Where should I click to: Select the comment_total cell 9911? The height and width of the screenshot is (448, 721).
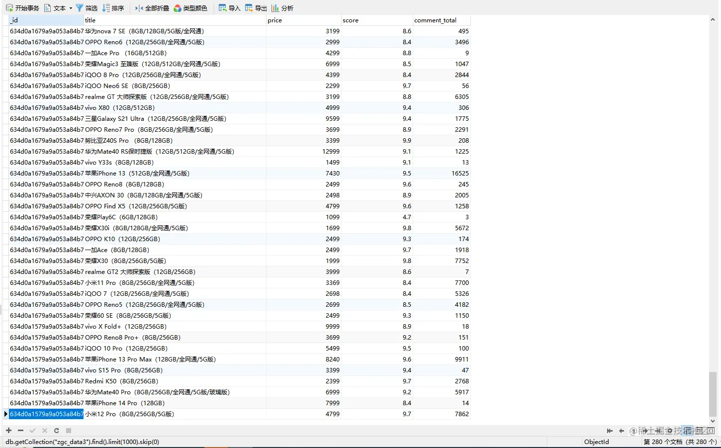point(442,359)
